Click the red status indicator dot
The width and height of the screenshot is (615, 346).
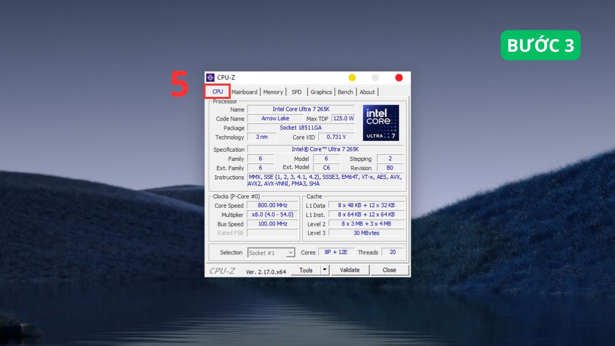point(399,77)
